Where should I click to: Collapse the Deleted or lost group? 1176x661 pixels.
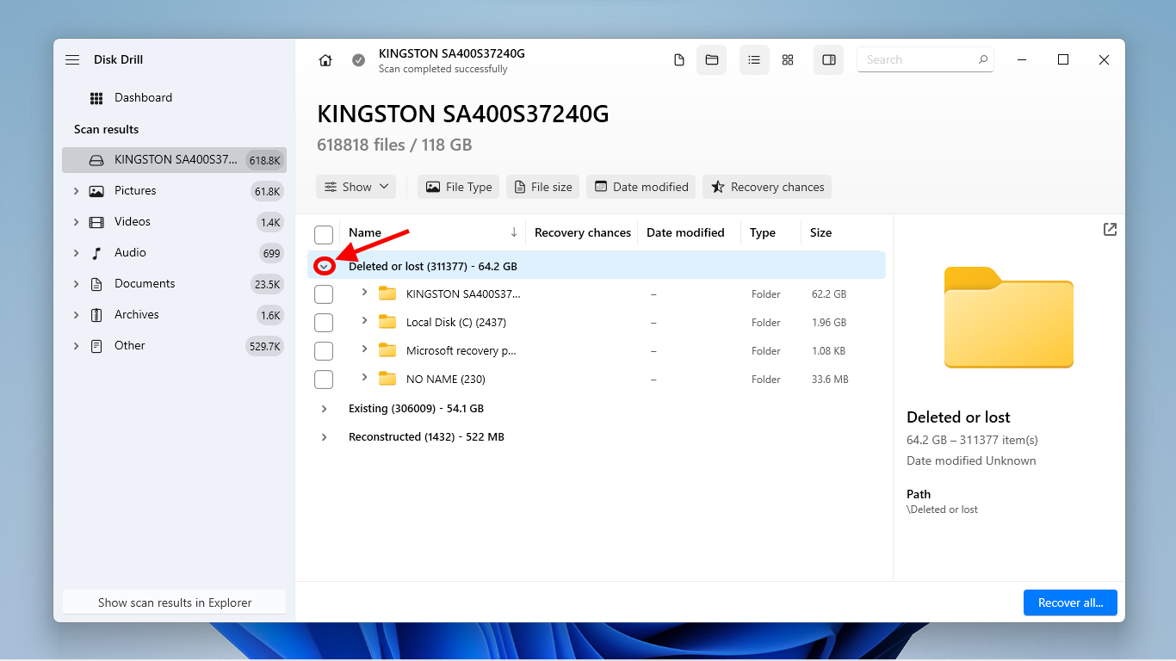click(x=324, y=267)
